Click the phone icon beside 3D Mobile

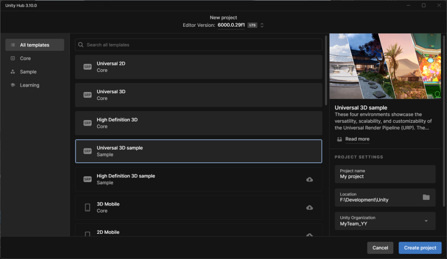click(x=88, y=208)
